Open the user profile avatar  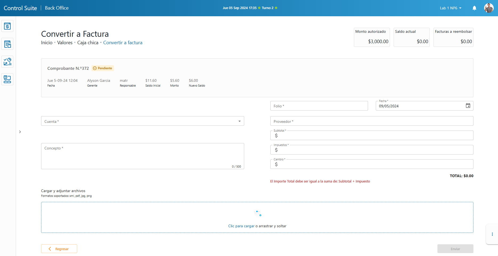coord(489,8)
